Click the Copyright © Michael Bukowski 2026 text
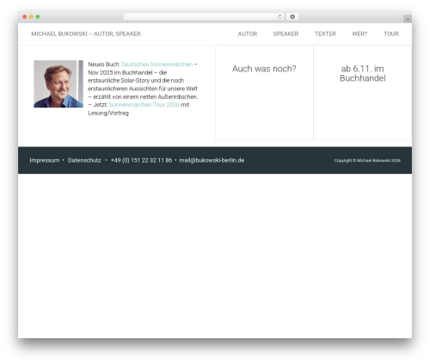This screenshot has height=364, width=430. point(367,160)
